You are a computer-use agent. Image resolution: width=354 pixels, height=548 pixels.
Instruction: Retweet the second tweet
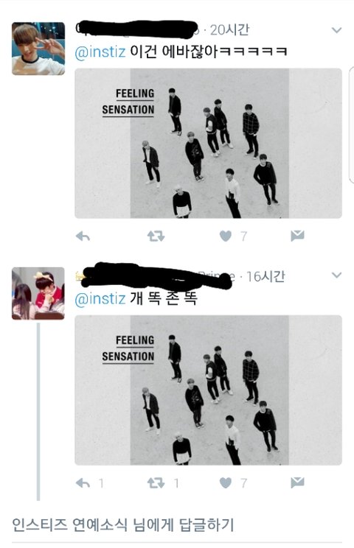point(156,483)
